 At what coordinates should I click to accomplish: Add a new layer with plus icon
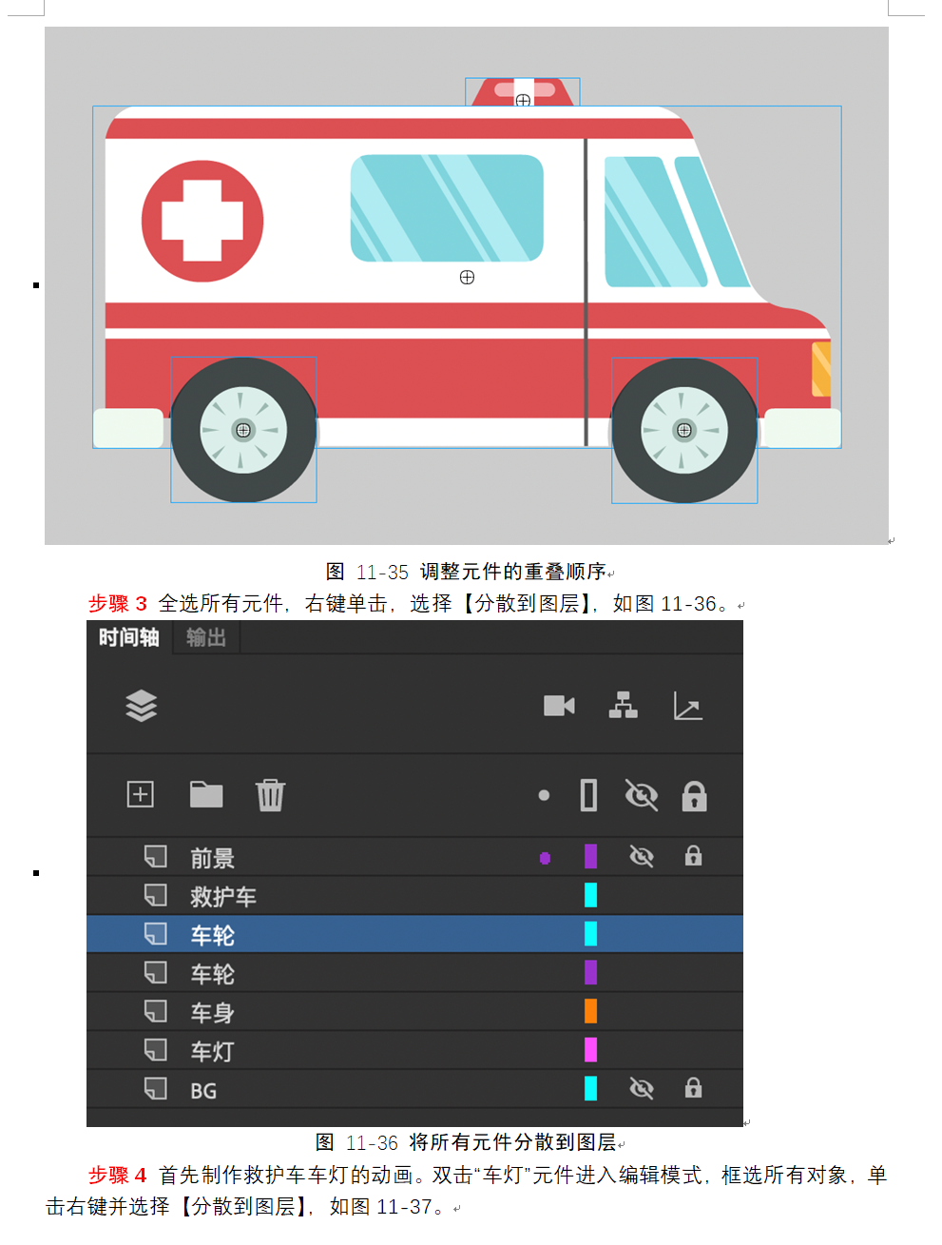tap(141, 794)
